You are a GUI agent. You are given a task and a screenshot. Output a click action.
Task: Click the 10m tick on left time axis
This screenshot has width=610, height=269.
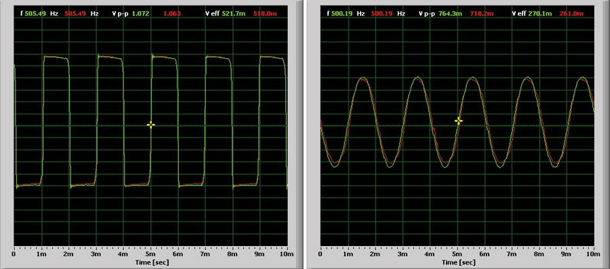point(288,254)
